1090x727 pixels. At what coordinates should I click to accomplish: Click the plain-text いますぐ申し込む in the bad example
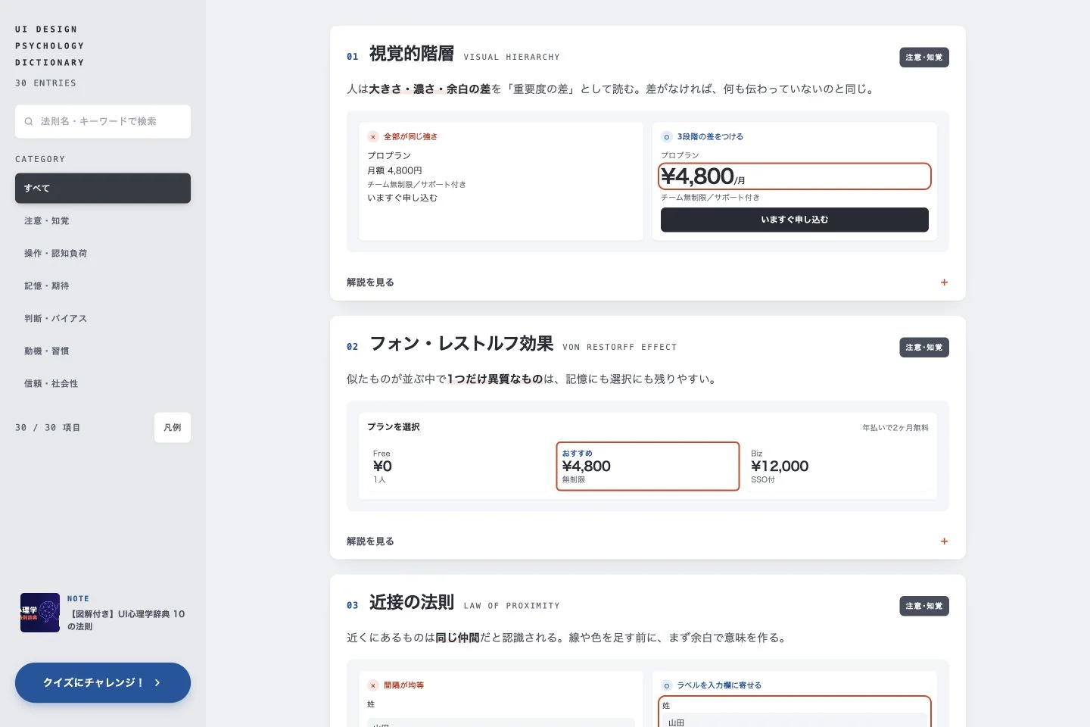(x=403, y=198)
